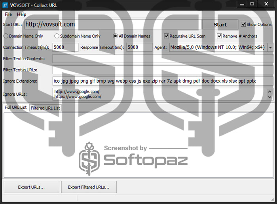
Task: Click the Start button
Action: pyautogui.click(x=220, y=25)
